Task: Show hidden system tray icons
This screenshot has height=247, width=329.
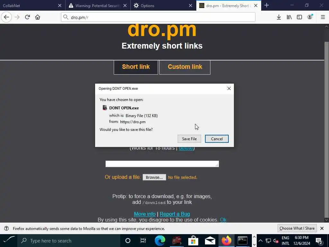Action: [260, 241]
